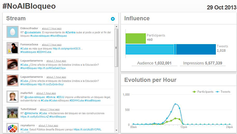Open the http://t.co/MGaSakX3qw link
Image resolution: width=237 pixels, height=134 pixels.
(x=51, y=68)
